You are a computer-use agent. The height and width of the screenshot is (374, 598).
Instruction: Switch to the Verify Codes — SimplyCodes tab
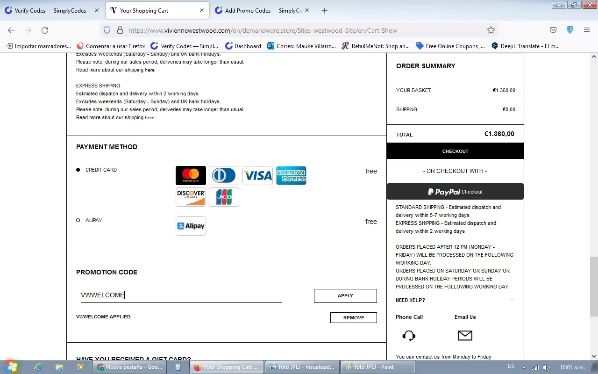[51, 10]
